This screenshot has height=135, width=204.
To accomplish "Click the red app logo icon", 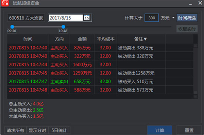I will [5, 3].
